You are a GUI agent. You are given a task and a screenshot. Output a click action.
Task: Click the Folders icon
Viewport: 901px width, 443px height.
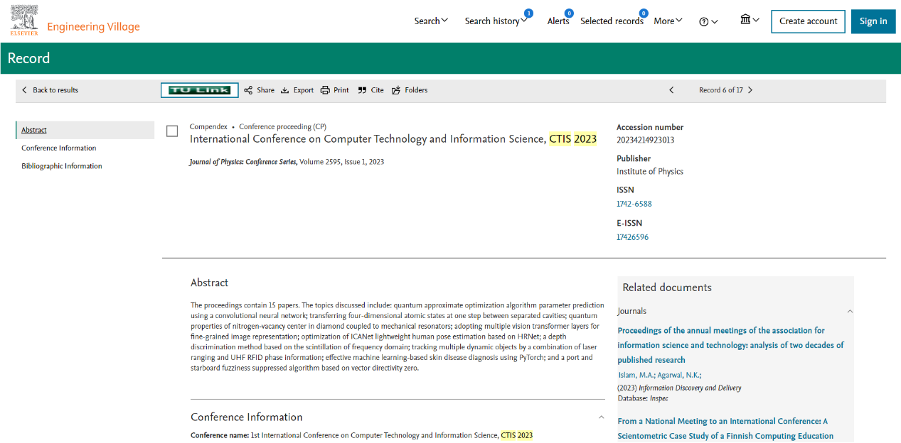[x=396, y=90]
